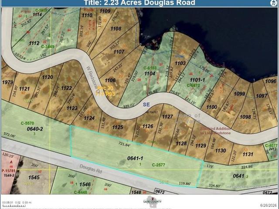Select parcel 1106

[110, 80]
